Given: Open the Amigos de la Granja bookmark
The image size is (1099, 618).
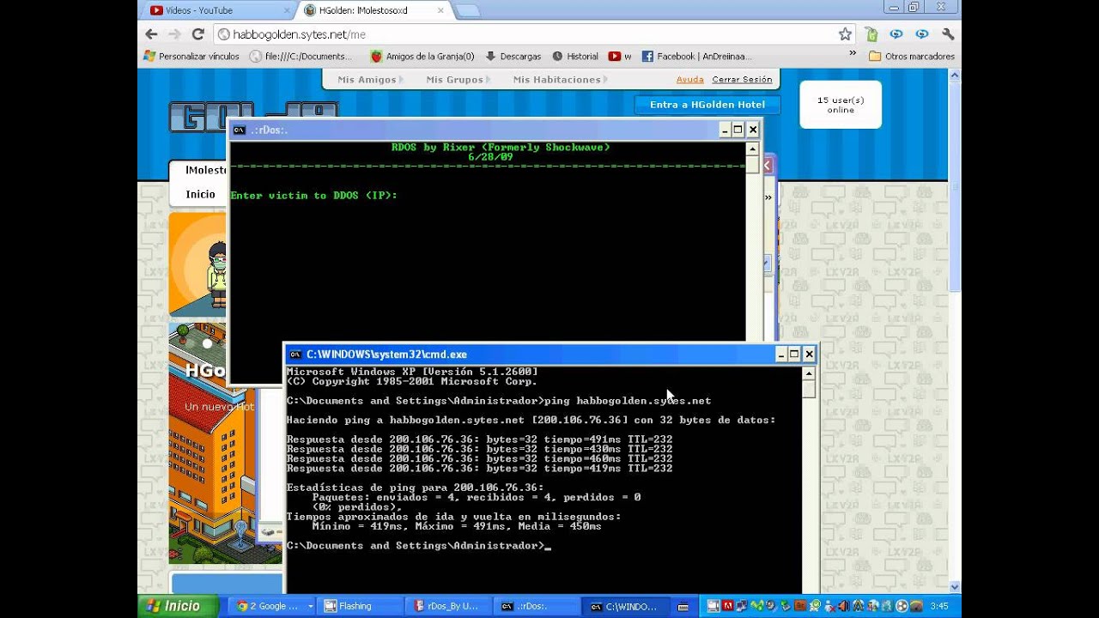Looking at the screenshot, I should click(422, 57).
